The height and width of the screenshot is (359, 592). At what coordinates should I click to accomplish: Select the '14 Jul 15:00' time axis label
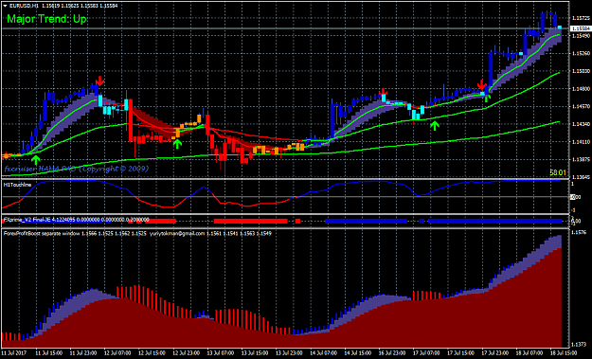click(359, 353)
